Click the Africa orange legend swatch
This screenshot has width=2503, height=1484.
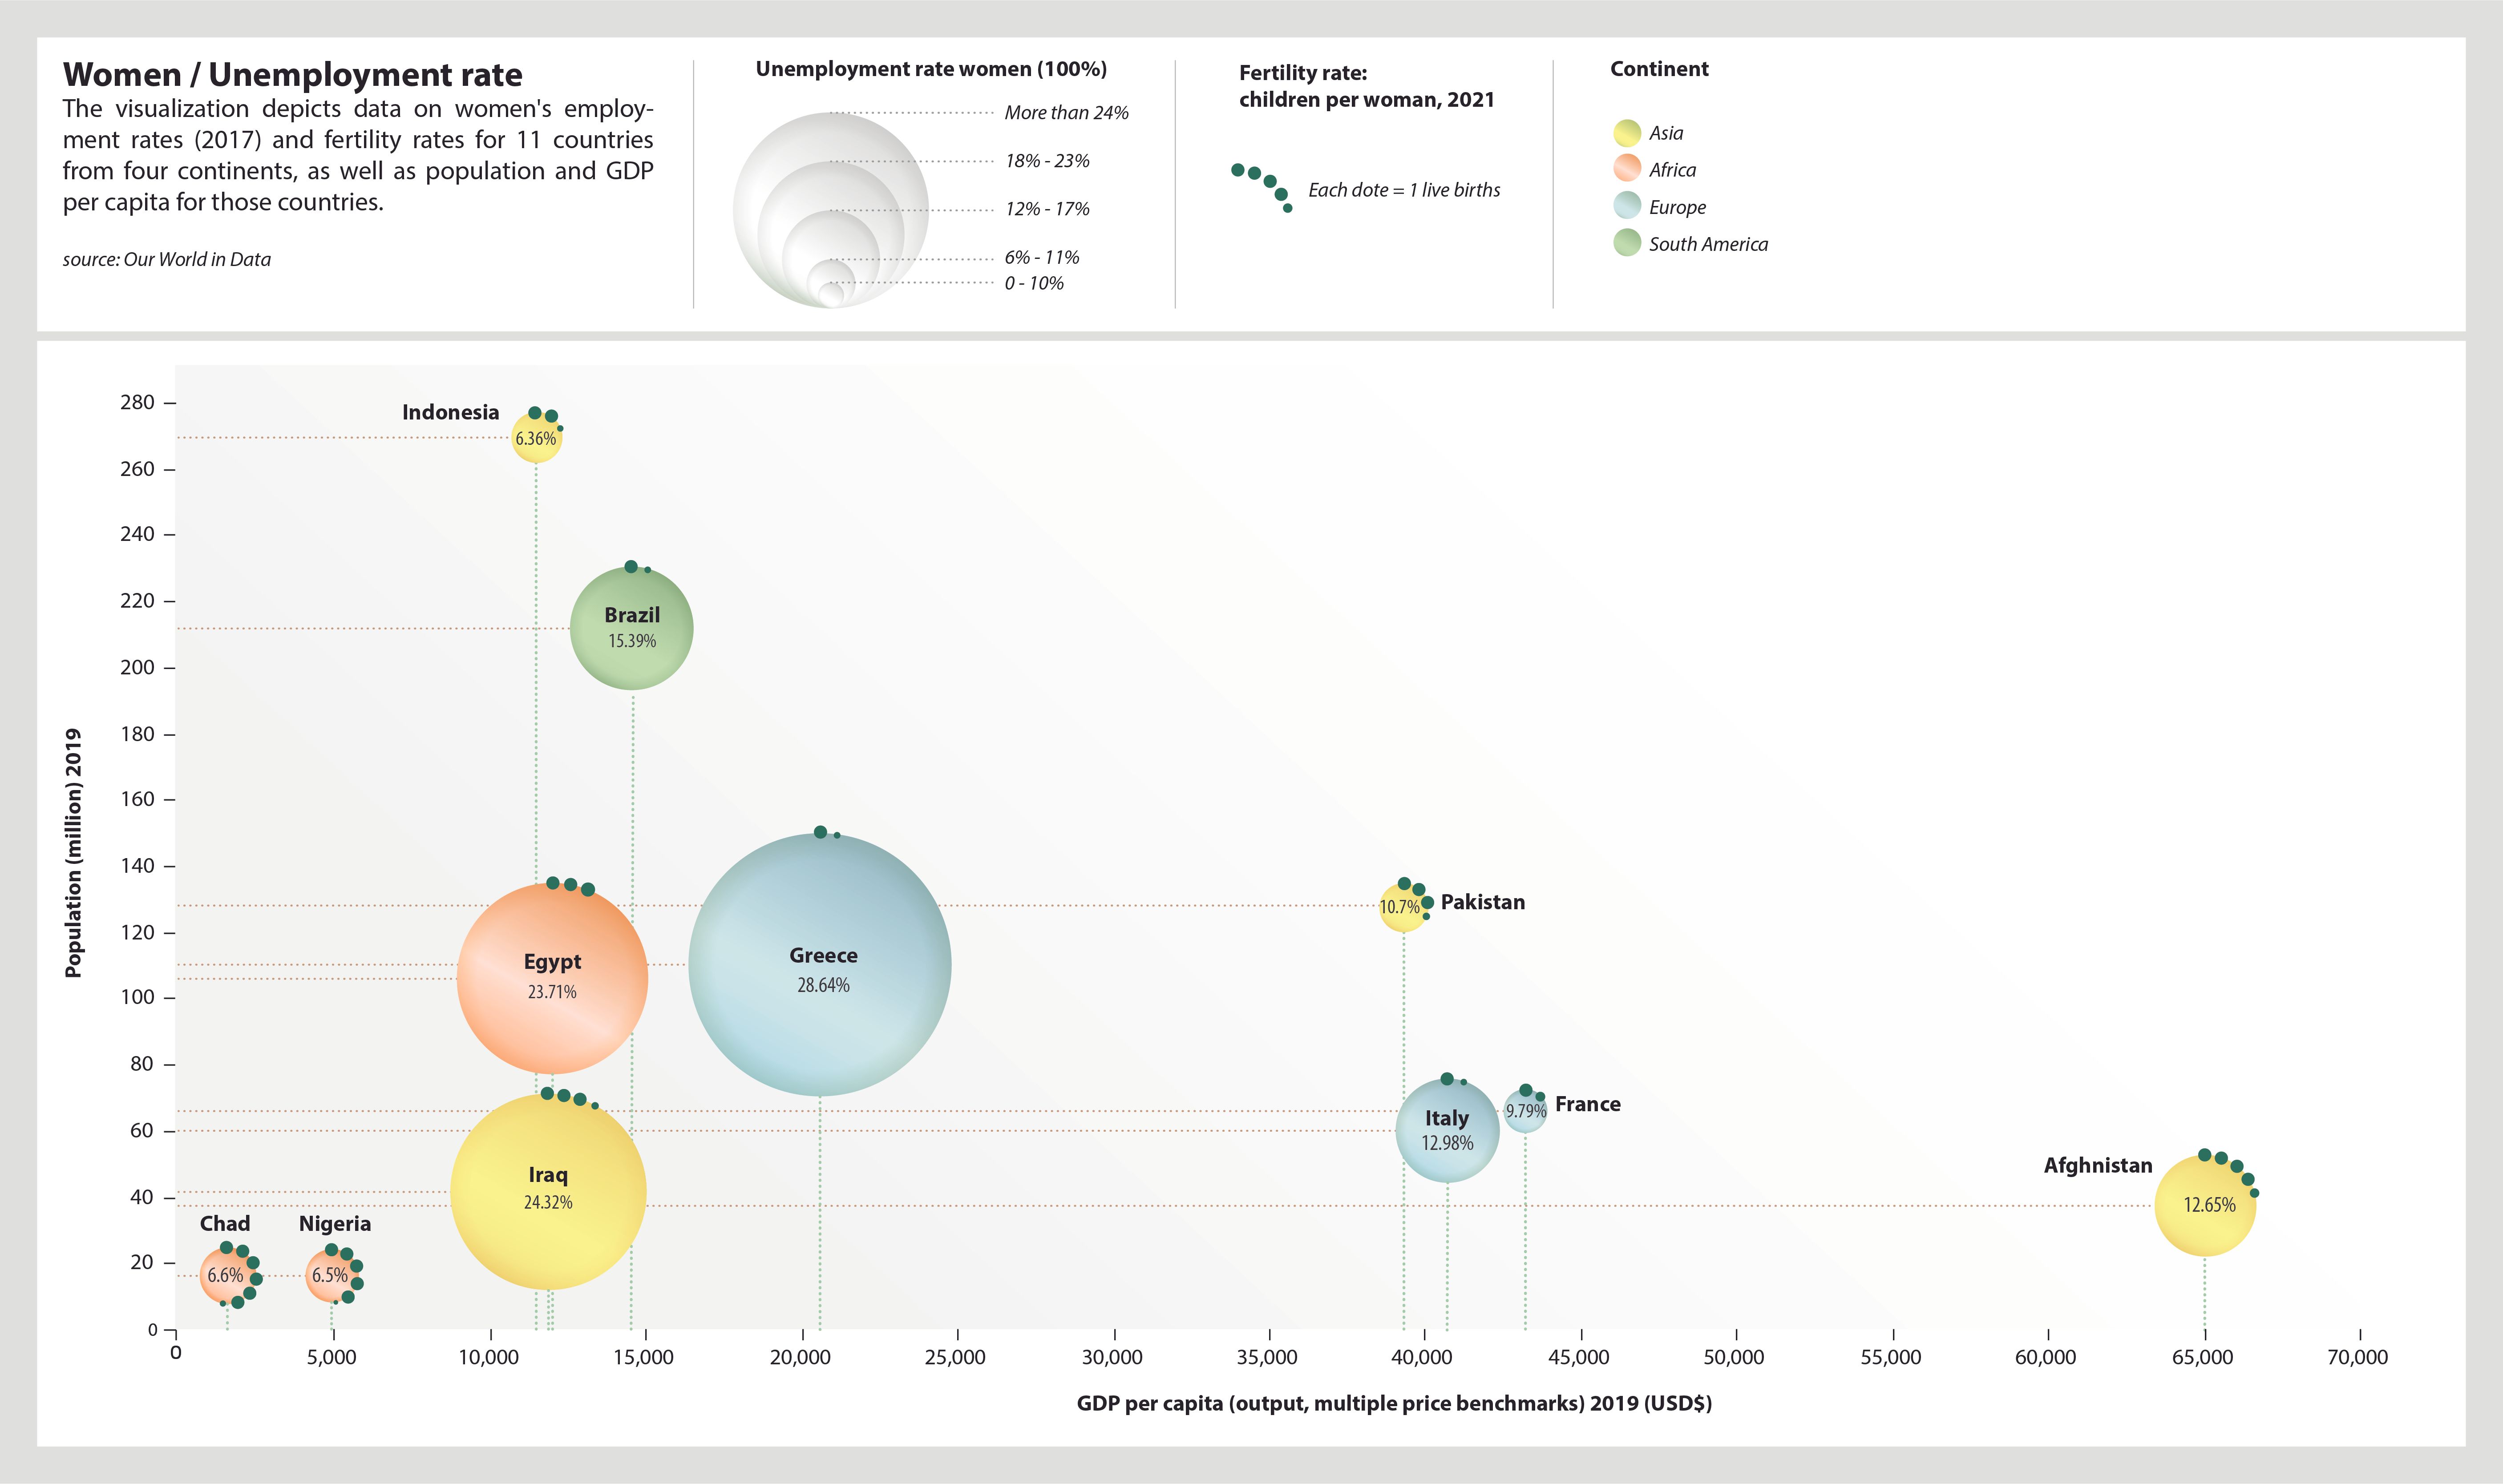1626,169
